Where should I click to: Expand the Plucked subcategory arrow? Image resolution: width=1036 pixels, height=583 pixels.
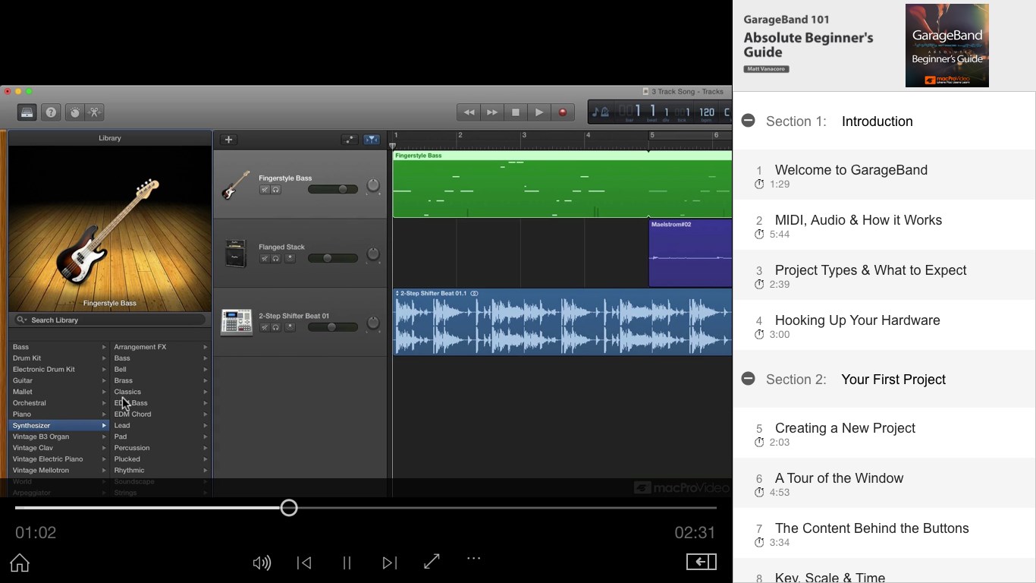point(206,459)
